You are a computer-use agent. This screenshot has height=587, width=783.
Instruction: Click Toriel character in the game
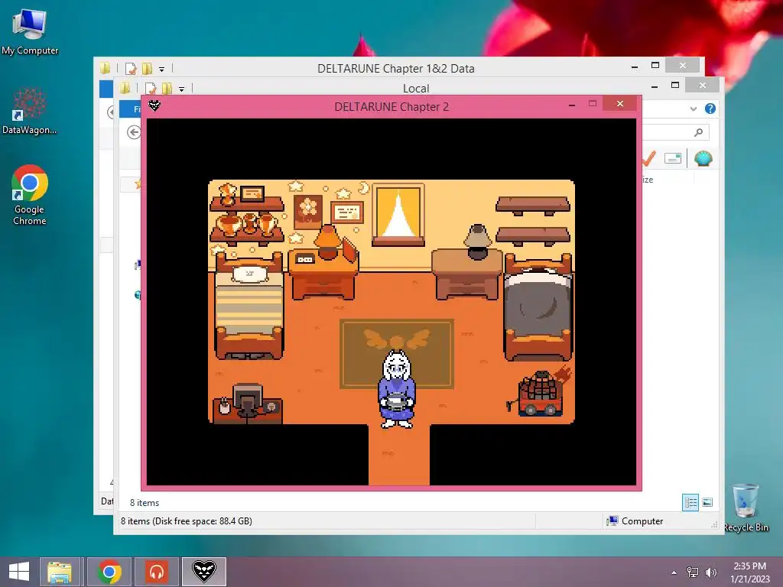point(397,389)
